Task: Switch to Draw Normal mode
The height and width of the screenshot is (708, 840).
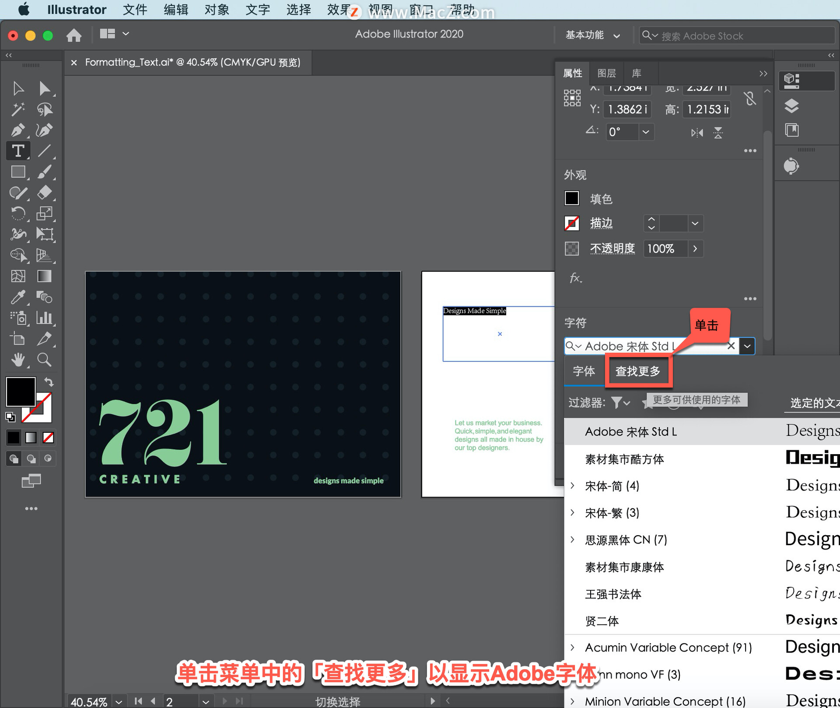Action: (14, 459)
